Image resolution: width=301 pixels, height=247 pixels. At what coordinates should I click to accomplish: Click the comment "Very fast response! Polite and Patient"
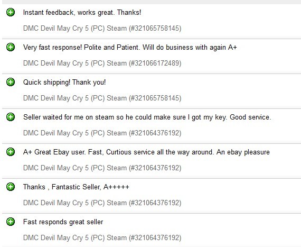[130, 47]
